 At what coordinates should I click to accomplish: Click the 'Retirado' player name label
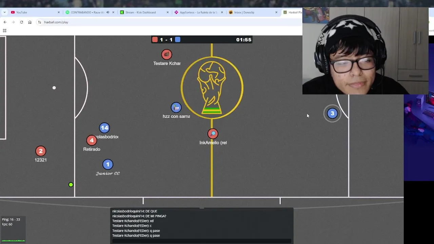tap(92, 149)
